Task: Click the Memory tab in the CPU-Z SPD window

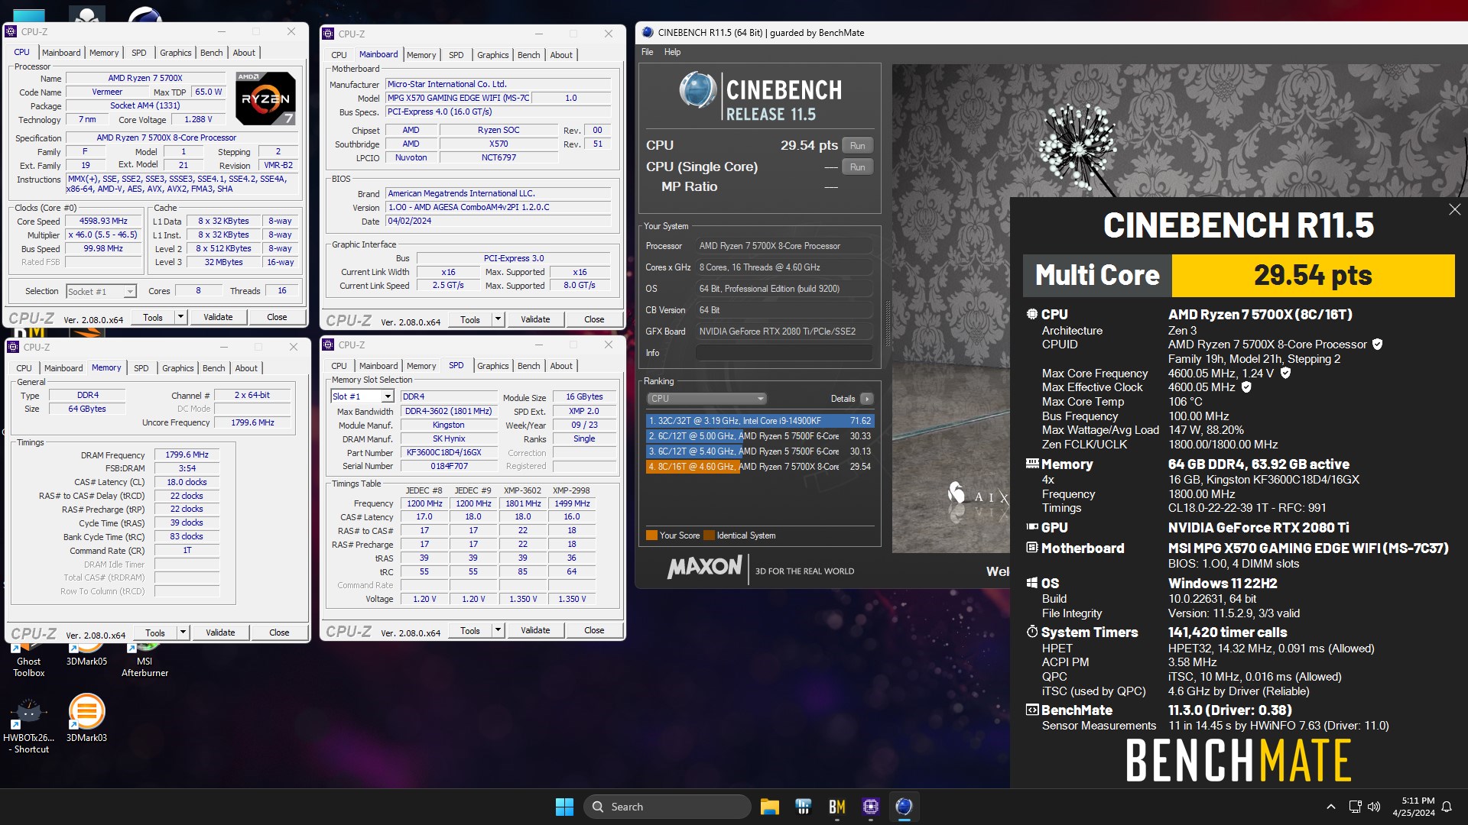Action: click(x=421, y=366)
